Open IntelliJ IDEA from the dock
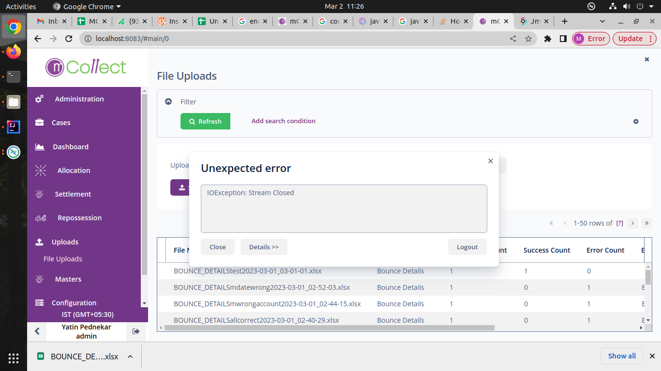 coord(14,127)
